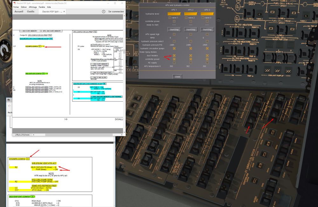Close the Deorbit FDF Split document tab
Image resolution: width=318 pixels, height=207 pixels.
coord(64,11)
